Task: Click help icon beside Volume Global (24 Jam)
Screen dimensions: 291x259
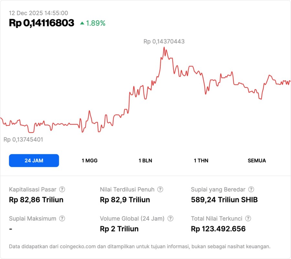Action: coord(170,219)
